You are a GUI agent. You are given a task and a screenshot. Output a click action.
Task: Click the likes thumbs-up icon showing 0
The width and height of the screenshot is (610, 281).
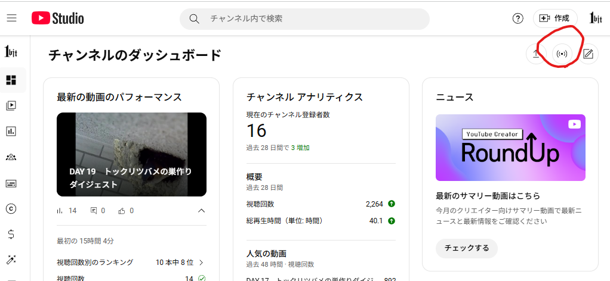point(122,211)
